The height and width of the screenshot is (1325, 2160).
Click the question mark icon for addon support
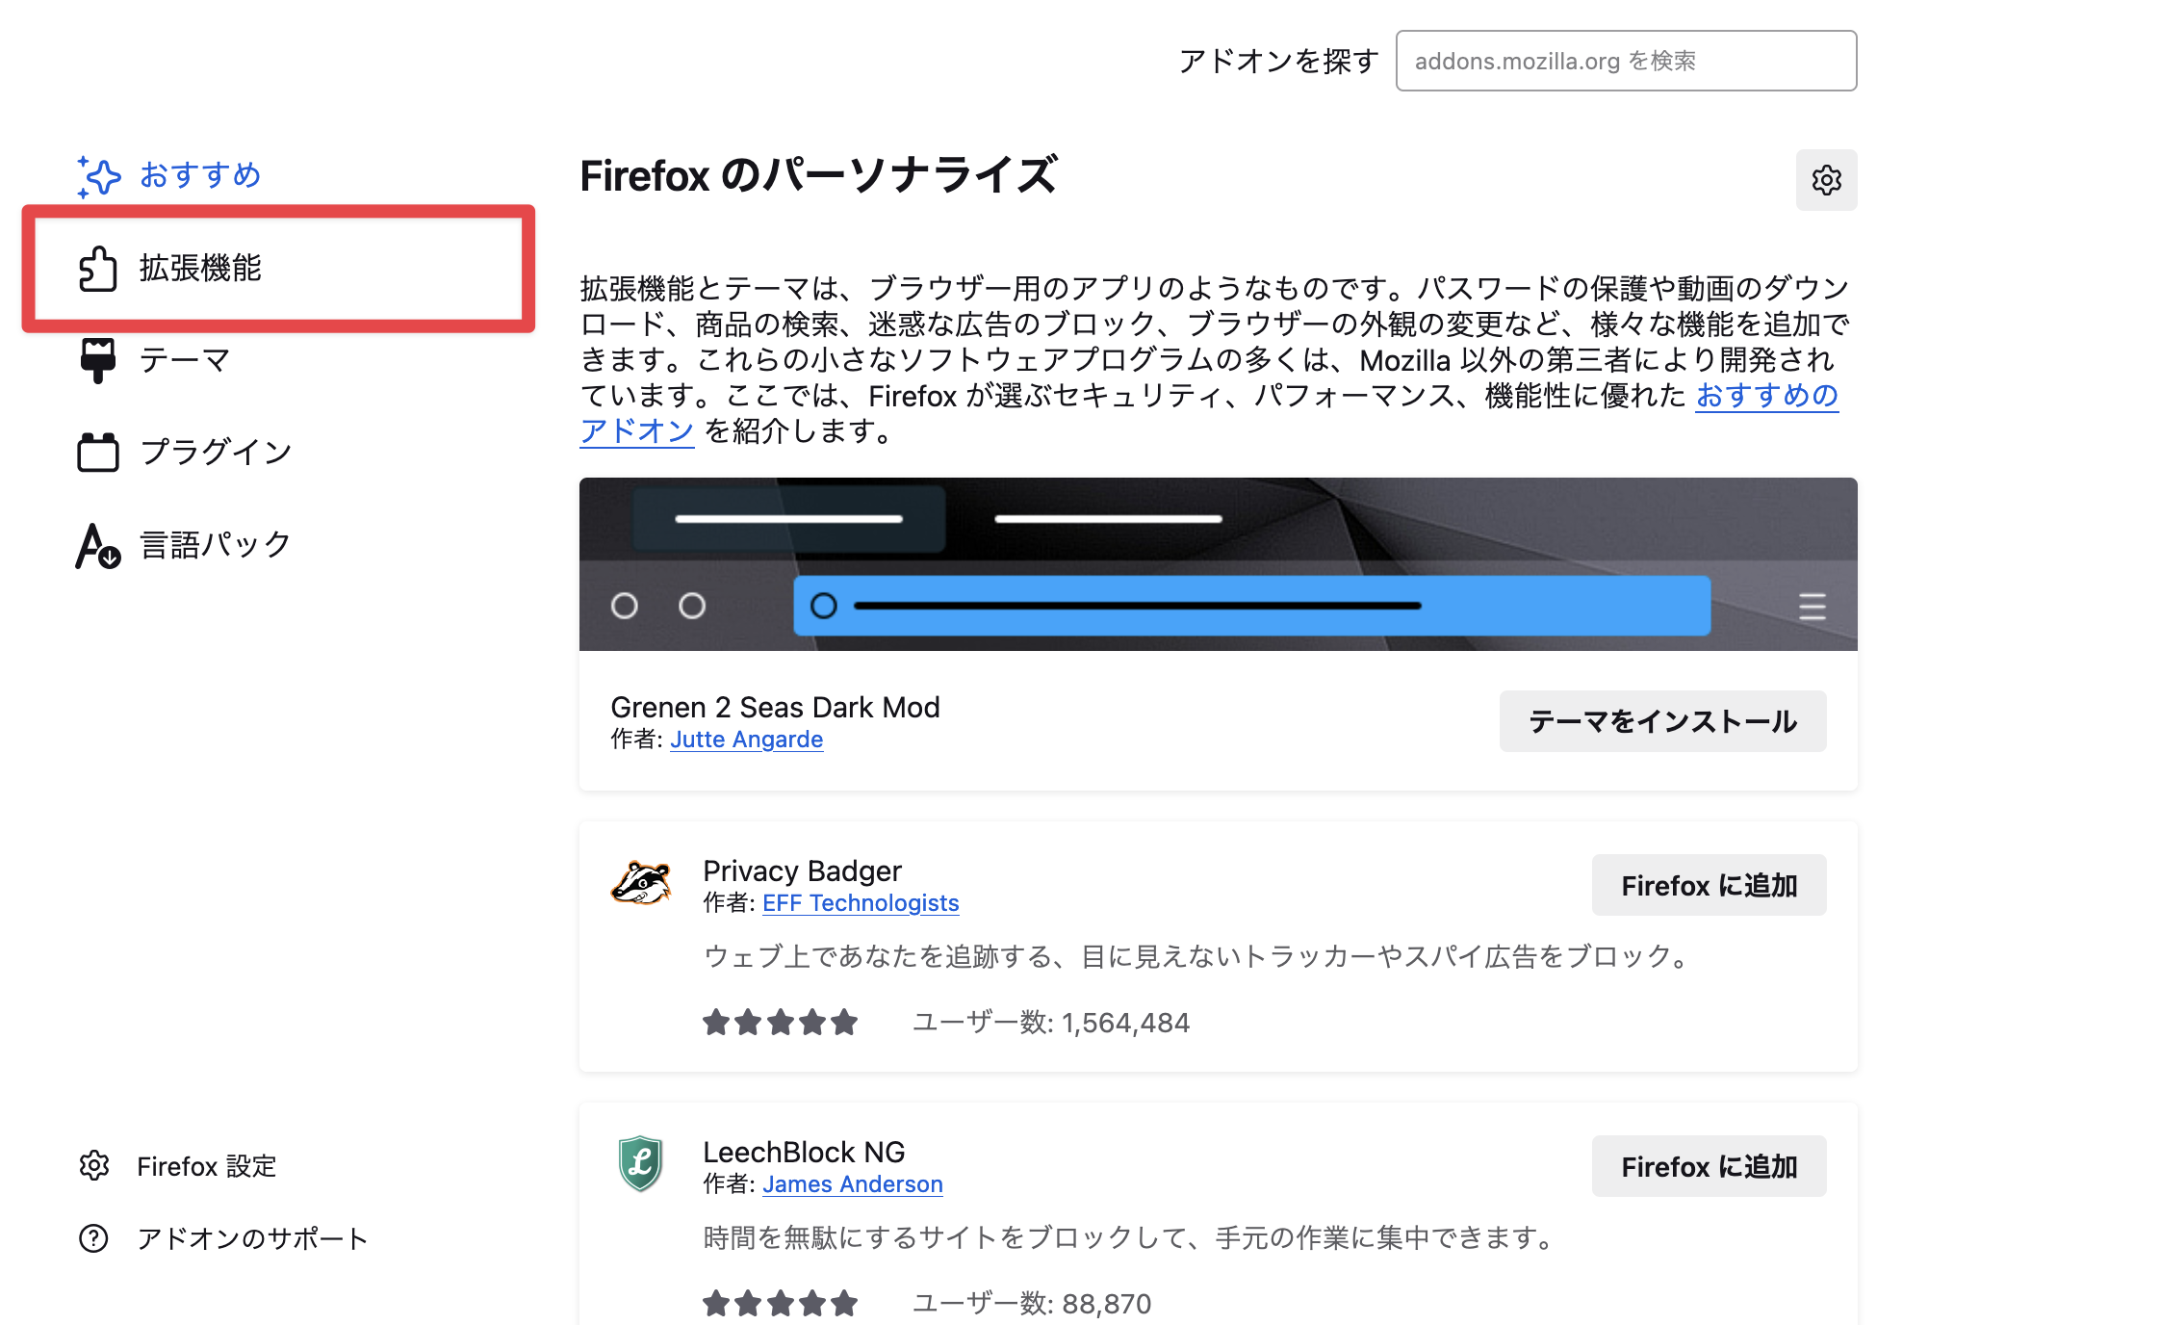(94, 1238)
